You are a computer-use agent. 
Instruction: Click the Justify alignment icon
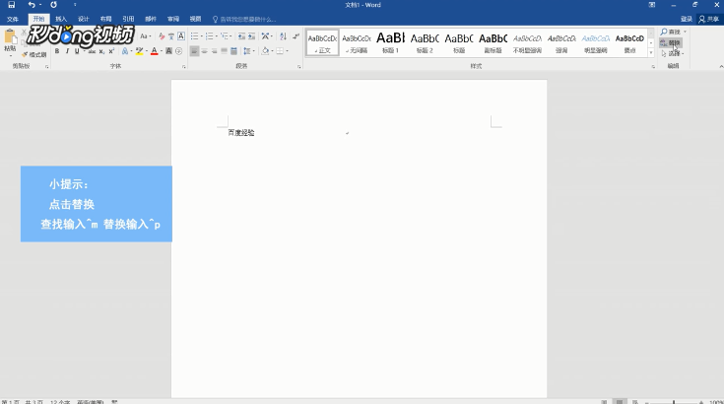[224, 51]
